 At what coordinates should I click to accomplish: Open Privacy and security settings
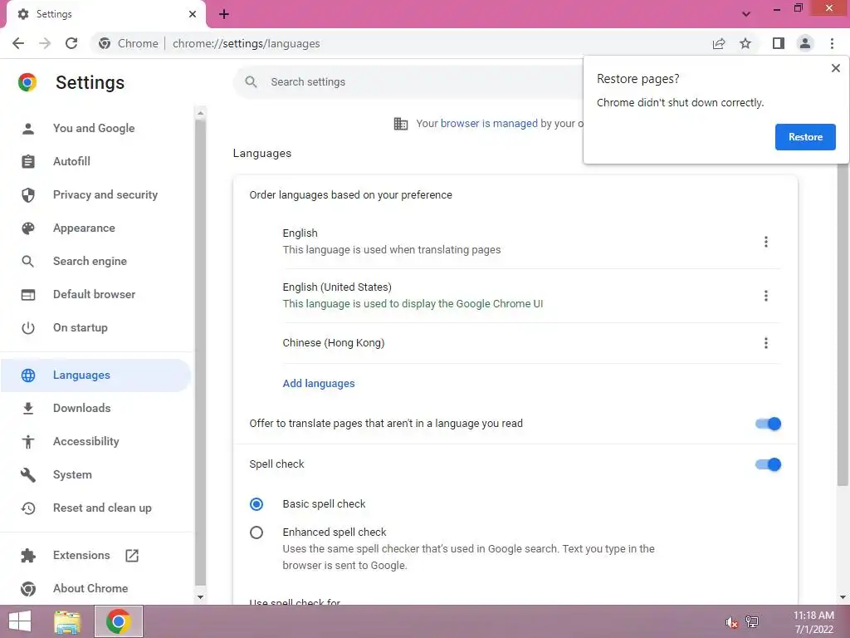[x=105, y=194]
